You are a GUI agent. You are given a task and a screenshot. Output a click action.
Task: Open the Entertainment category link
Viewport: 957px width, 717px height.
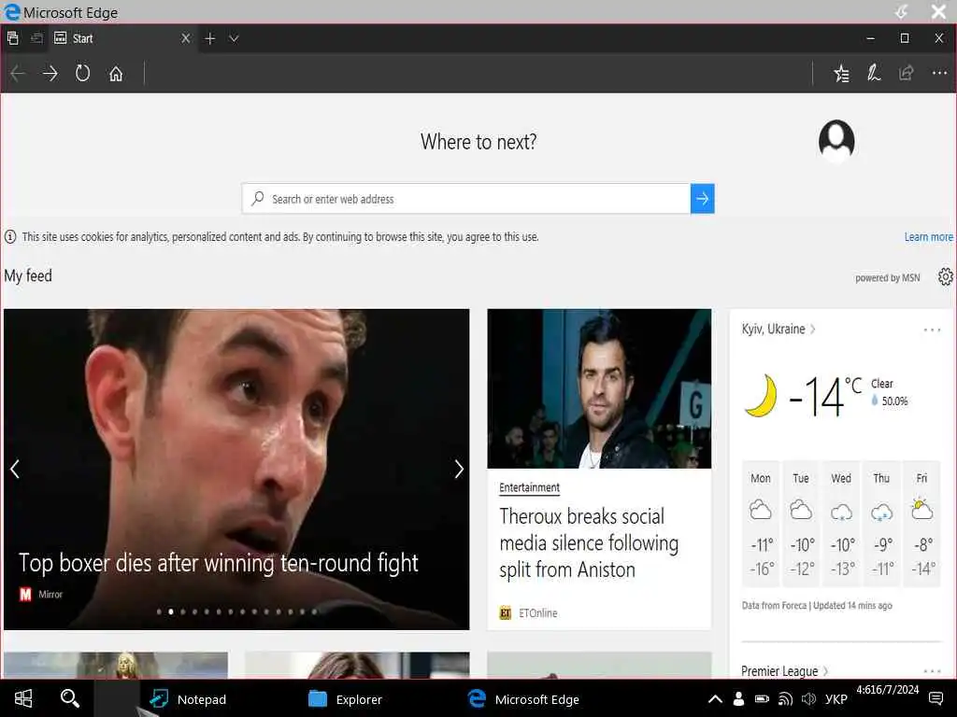(529, 487)
